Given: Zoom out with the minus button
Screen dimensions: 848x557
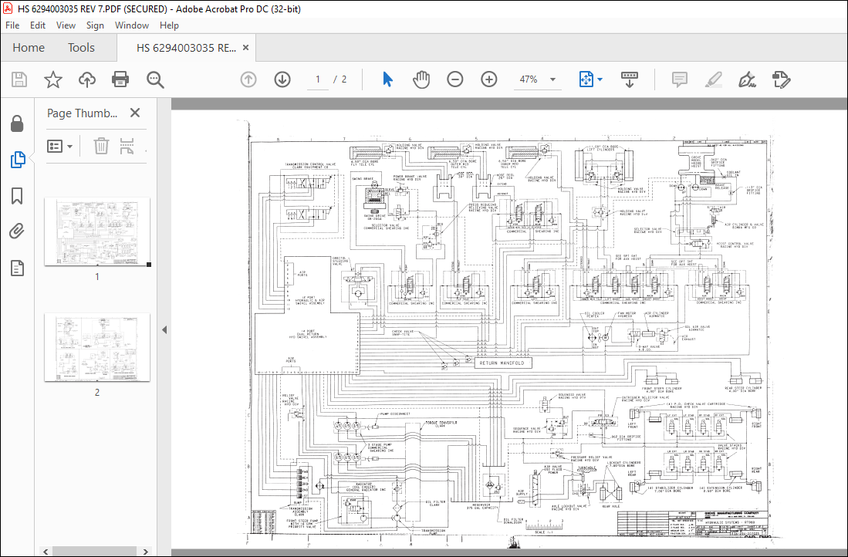Looking at the screenshot, I should pos(454,79).
